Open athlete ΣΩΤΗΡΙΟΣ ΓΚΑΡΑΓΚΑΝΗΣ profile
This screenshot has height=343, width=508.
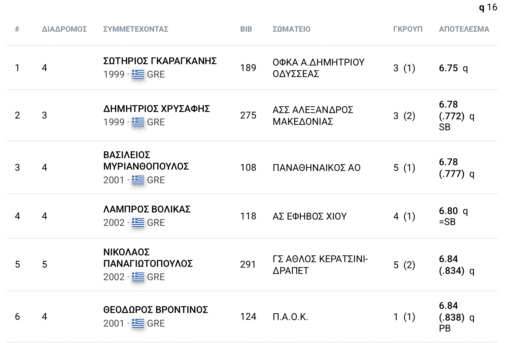pyautogui.click(x=160, y=61)
